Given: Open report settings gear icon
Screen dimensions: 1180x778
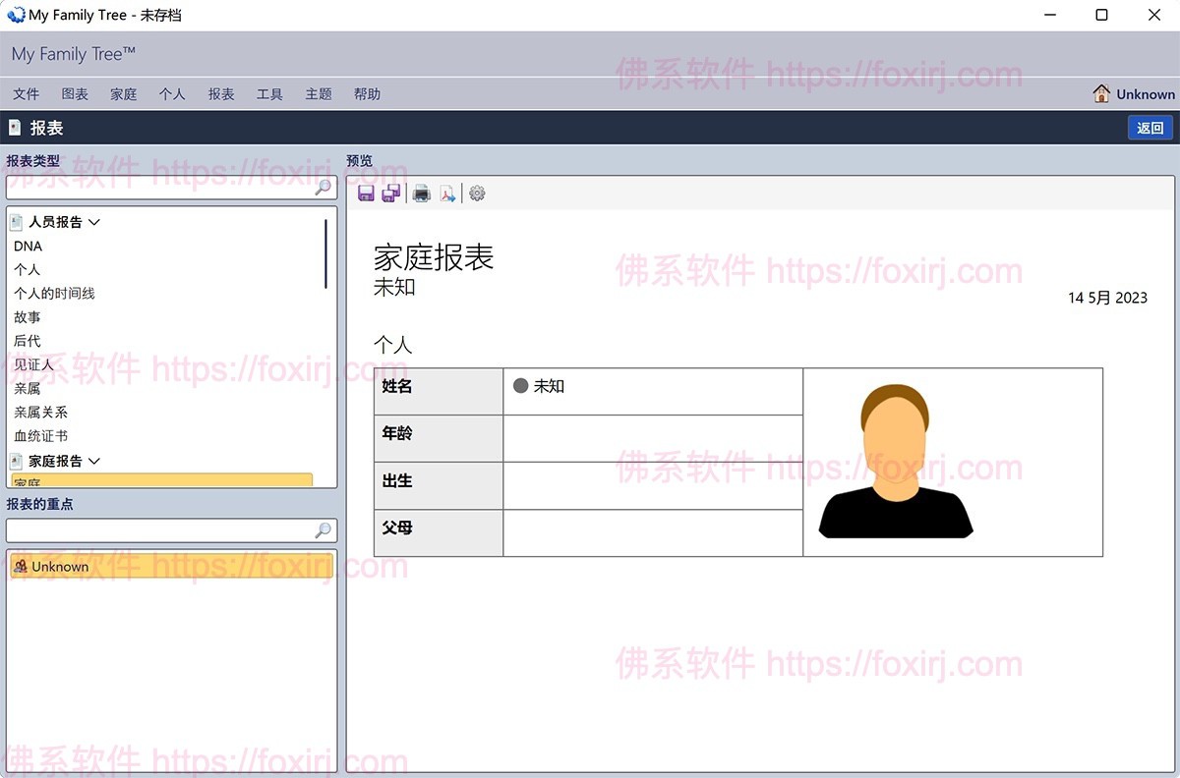Looking at the screenshot, I should coord(477,194).
